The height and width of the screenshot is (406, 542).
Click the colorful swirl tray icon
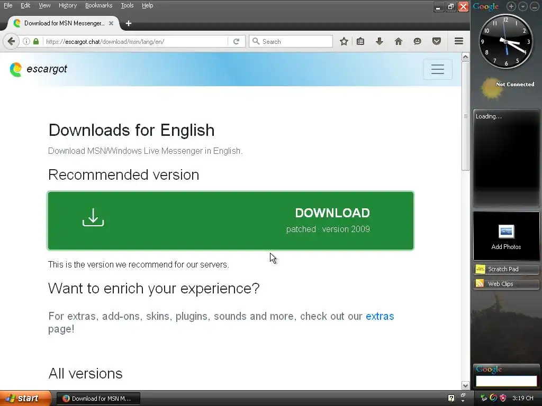pos(494,398)
